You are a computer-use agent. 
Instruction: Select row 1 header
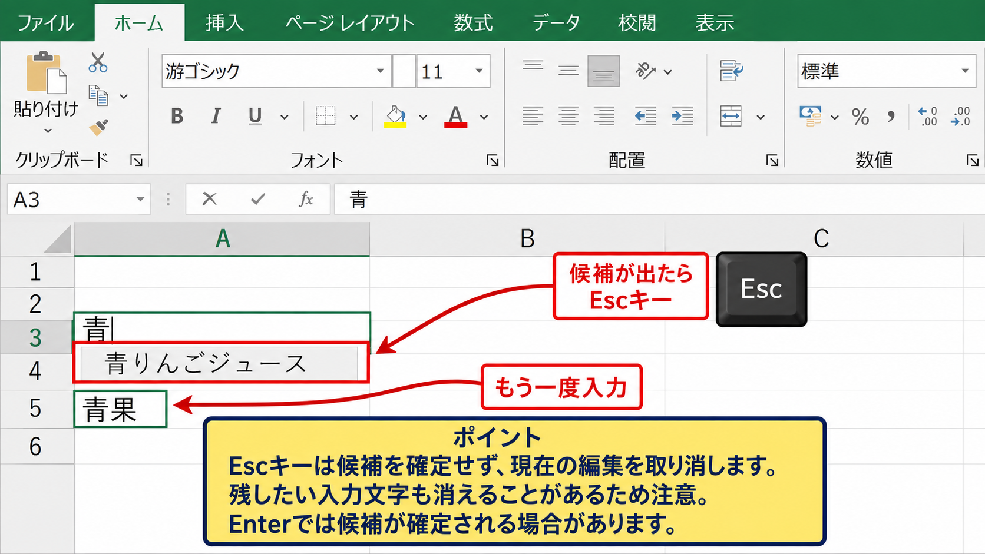tap(36, 272)
